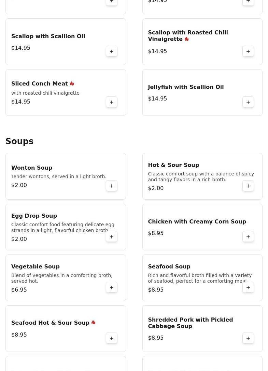Open Egg Drop Soup title
The height and width of the screenshot is (371, 268).
(x=34, y=216)
